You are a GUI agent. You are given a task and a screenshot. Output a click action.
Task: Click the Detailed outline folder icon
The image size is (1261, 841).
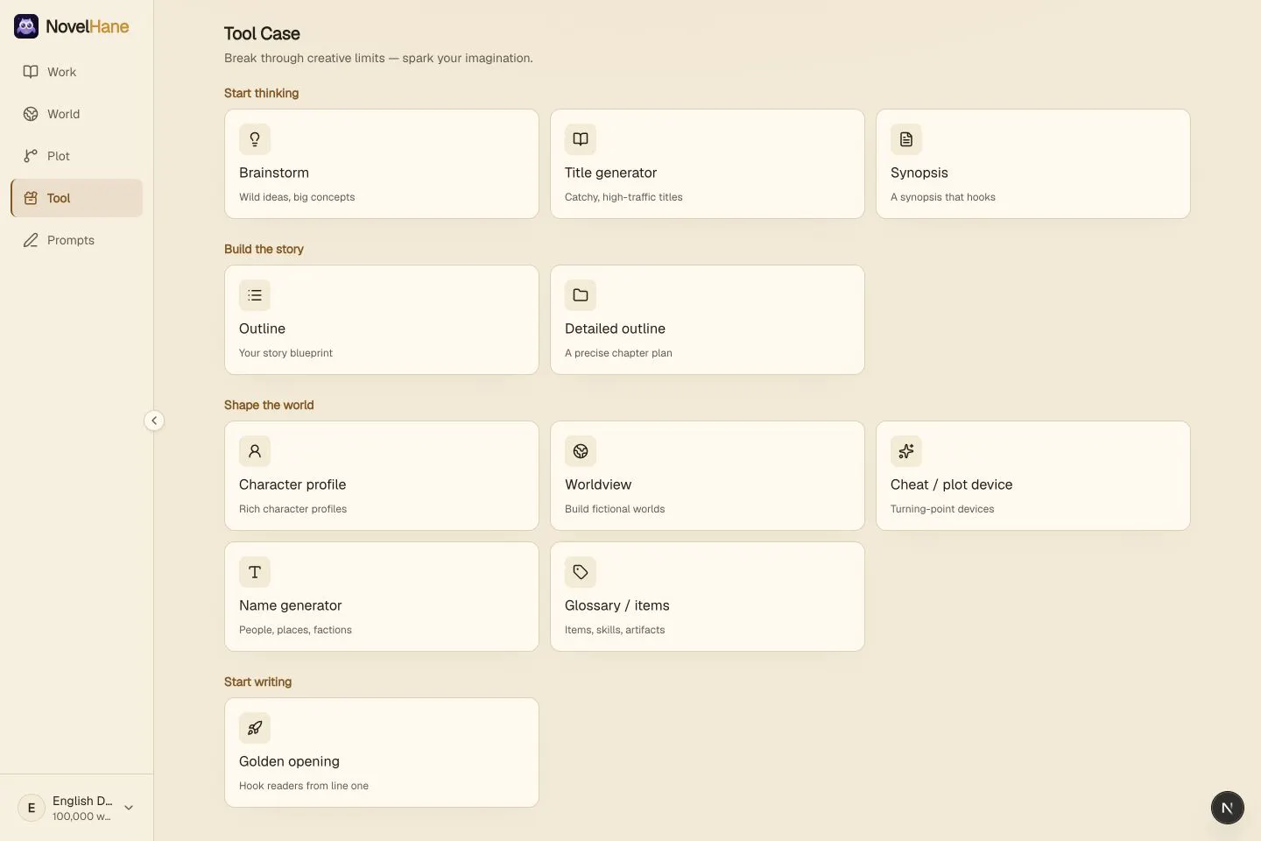[x=581, y=295]
